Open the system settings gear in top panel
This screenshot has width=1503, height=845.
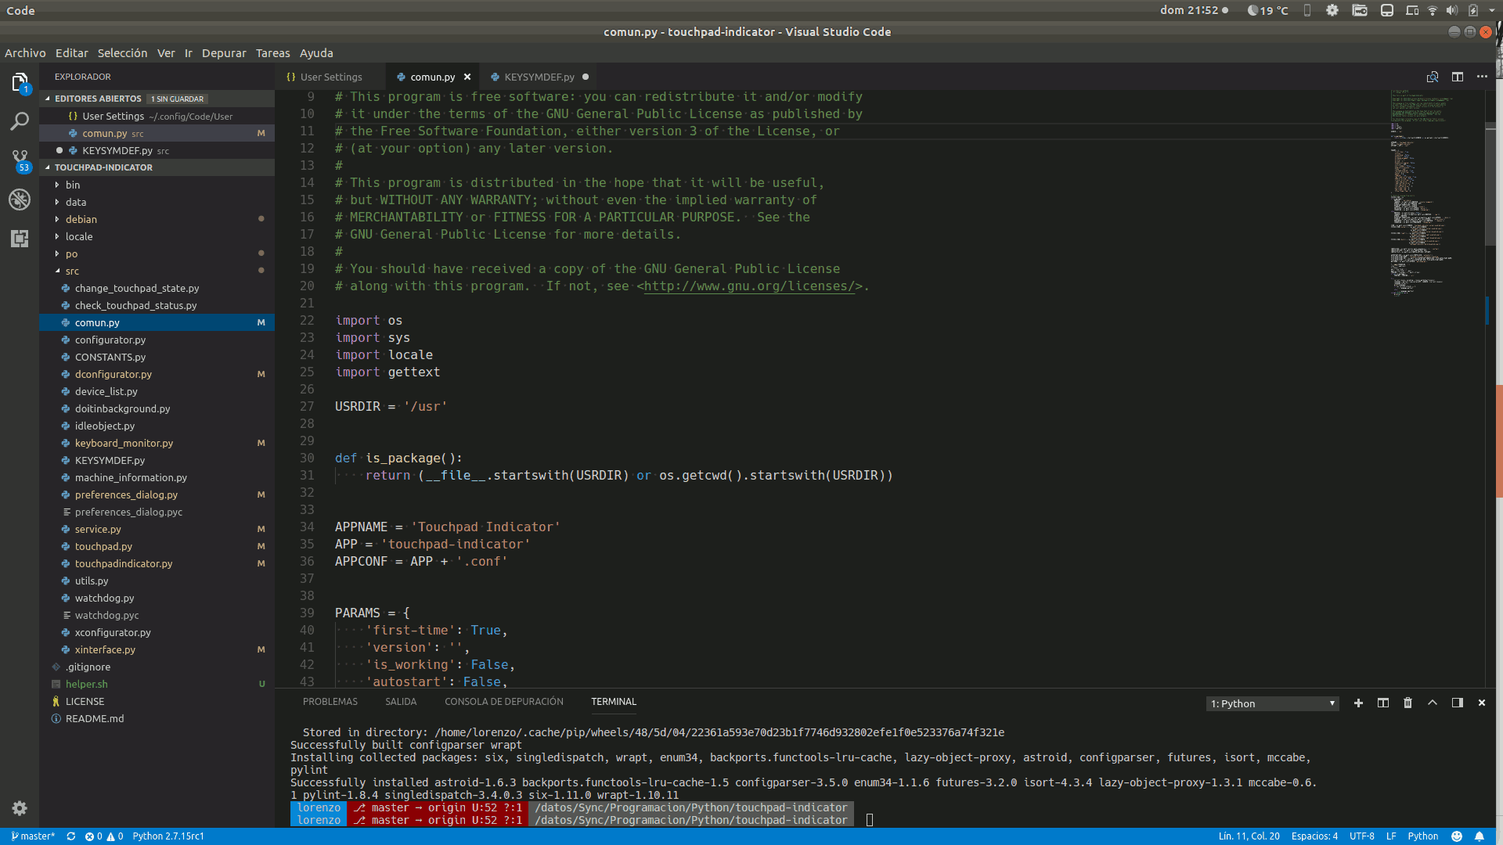tap(1332, 10)
